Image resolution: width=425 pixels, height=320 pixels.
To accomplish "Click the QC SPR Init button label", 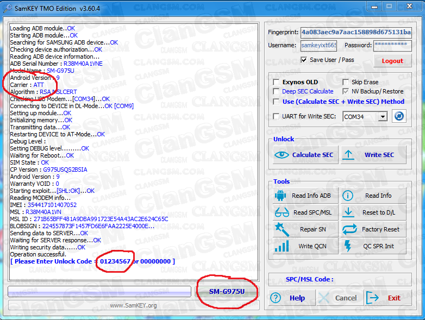I will point(378,246).
